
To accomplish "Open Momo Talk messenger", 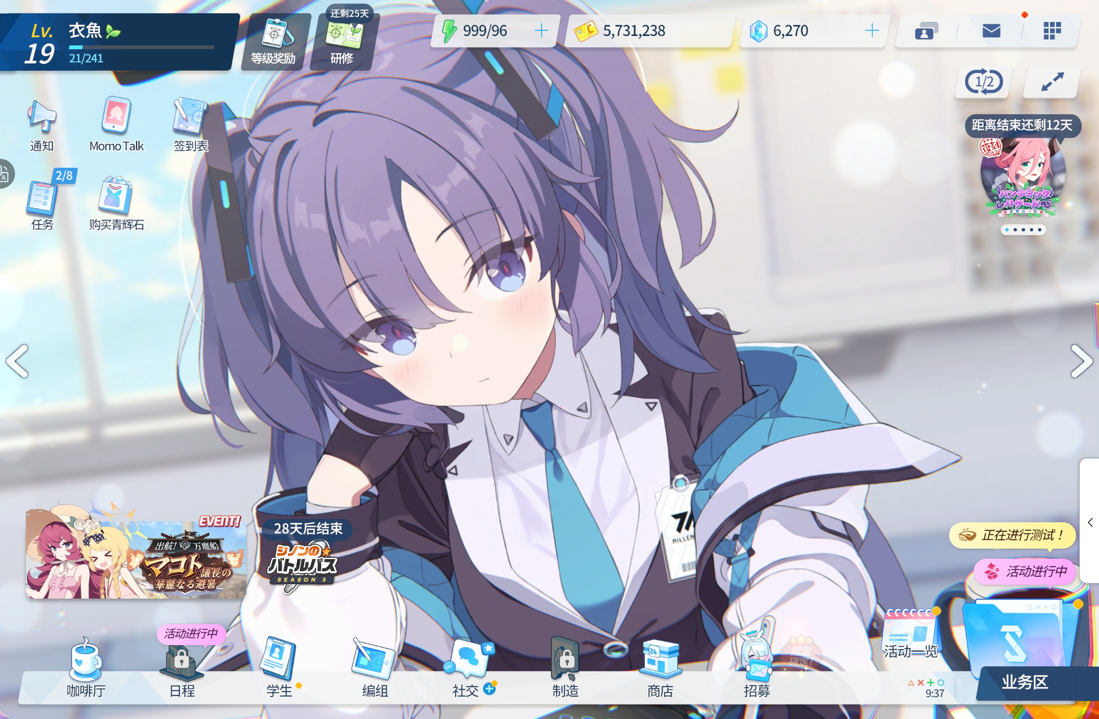I will pos(116,125).
